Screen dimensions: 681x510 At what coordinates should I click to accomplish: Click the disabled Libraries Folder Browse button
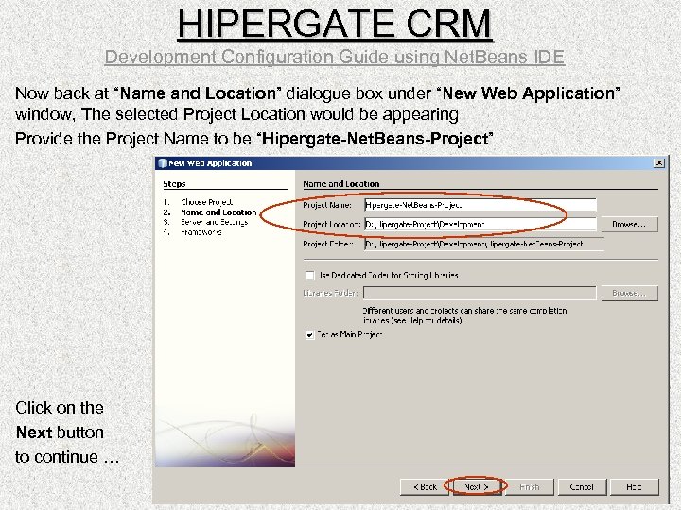click(x=629, y=293)
